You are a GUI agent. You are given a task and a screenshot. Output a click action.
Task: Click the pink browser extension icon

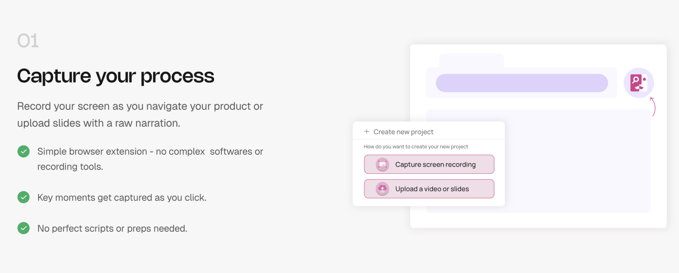click(638, 83)
